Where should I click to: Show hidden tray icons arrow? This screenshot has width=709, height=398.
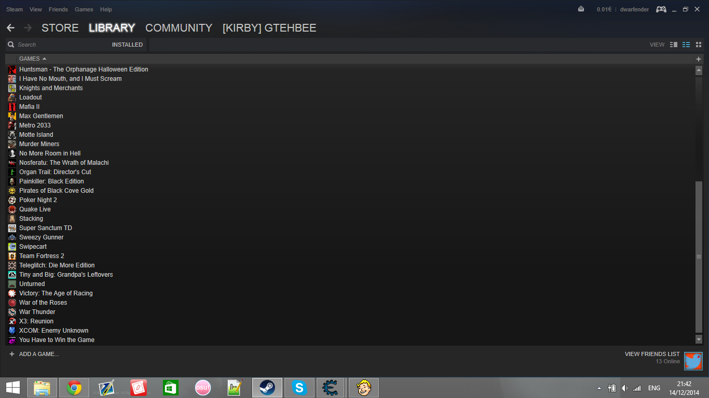pos(599,388)
